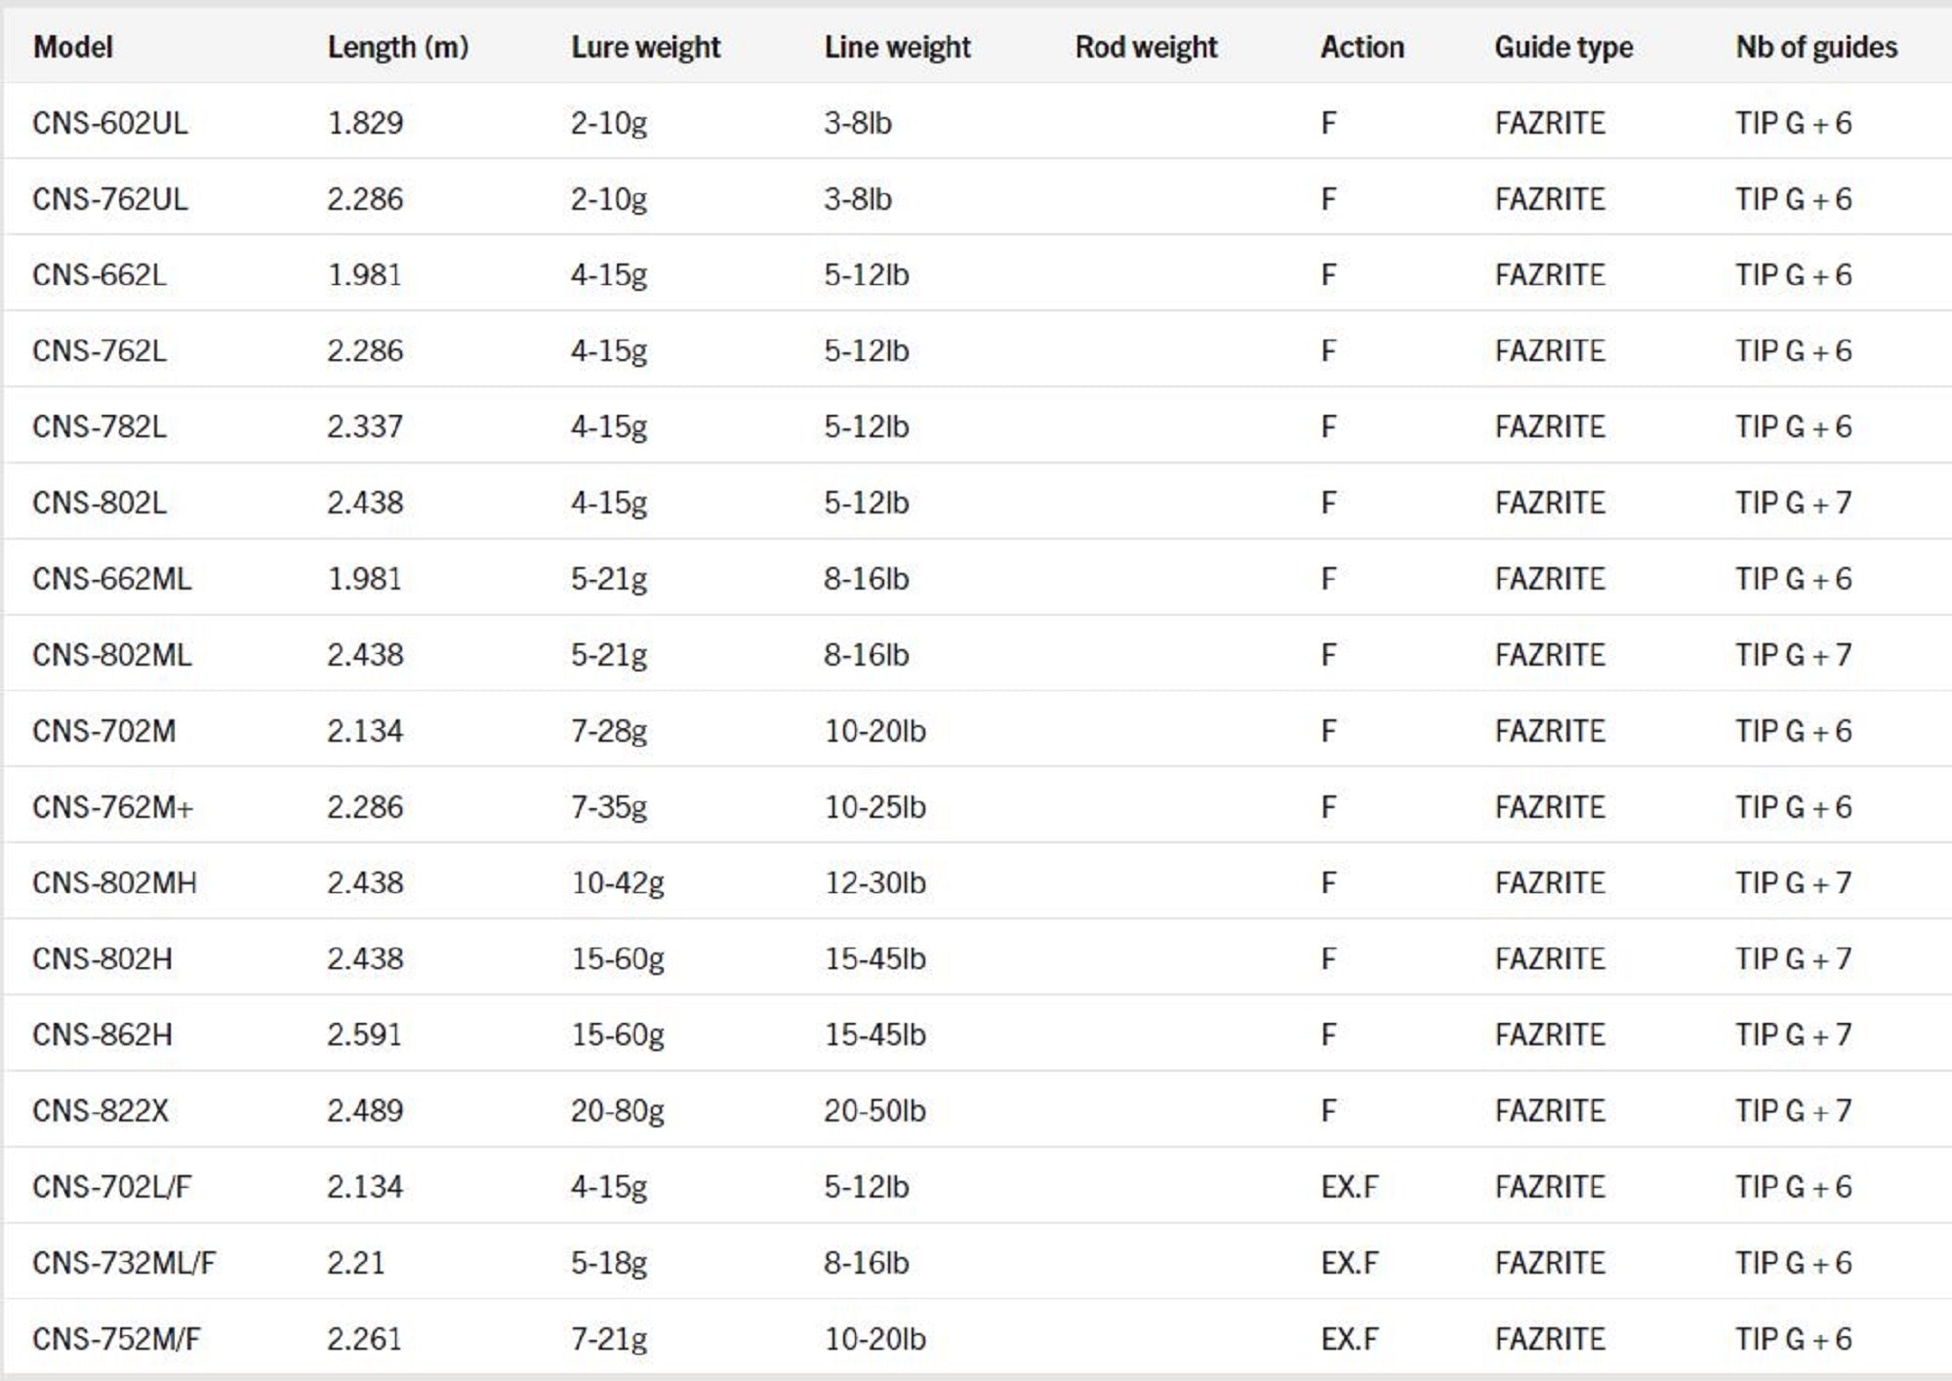The image size is (1952, 1381).
Task: Click the 20-80g lure weight cell
Action: (617, 1111)
